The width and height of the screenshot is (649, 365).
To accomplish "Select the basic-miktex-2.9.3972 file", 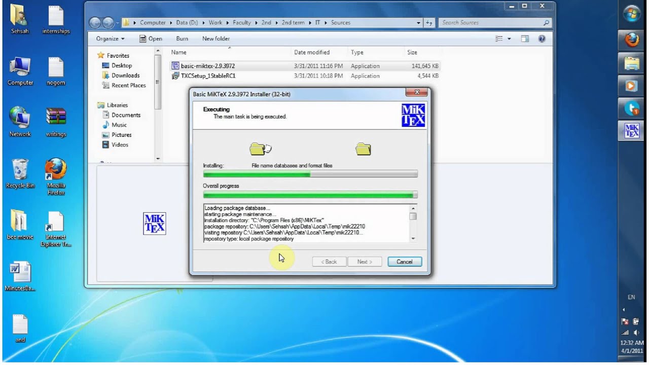I will [x=208, y=66].
